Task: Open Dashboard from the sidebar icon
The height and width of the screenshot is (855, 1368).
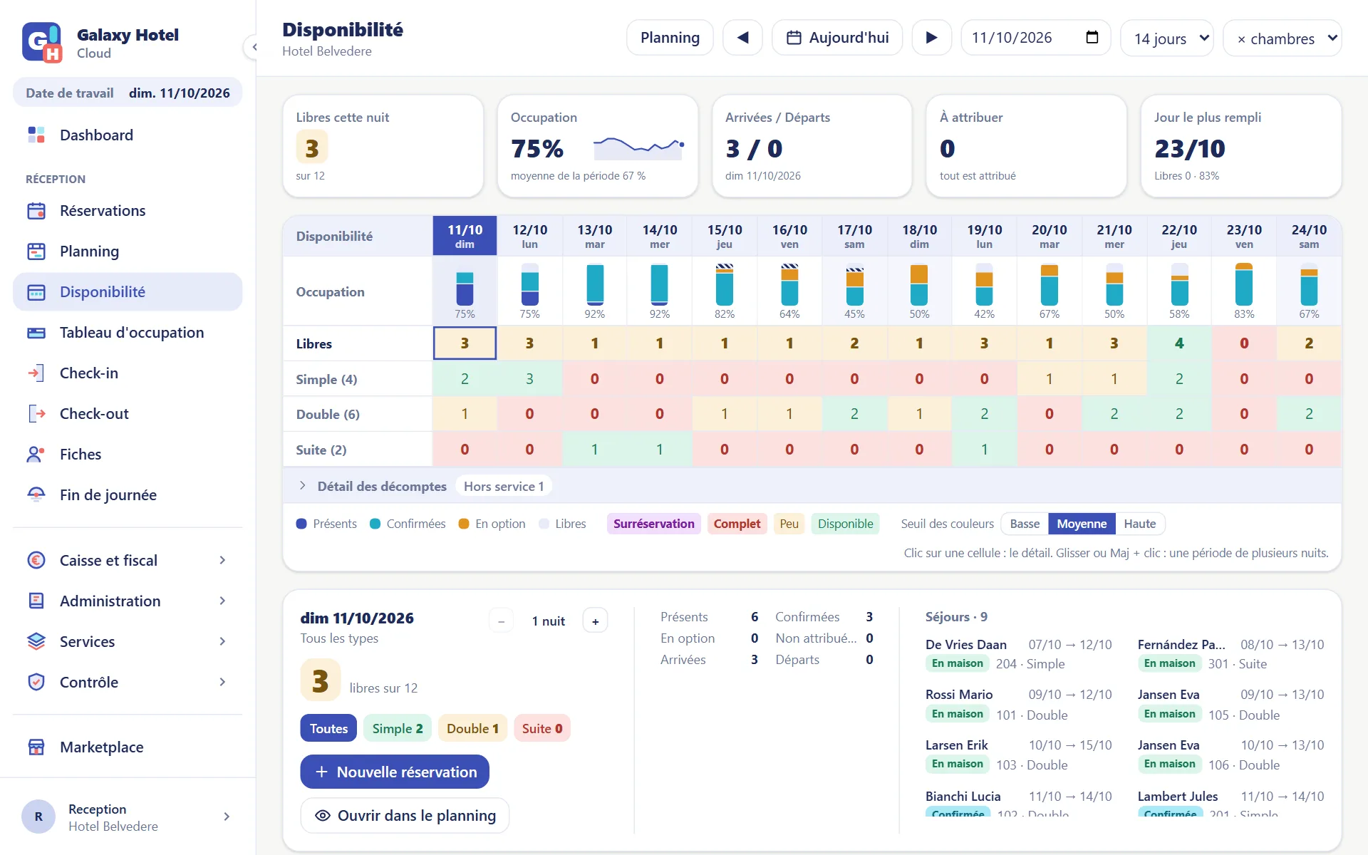Action: coord(36,135)
